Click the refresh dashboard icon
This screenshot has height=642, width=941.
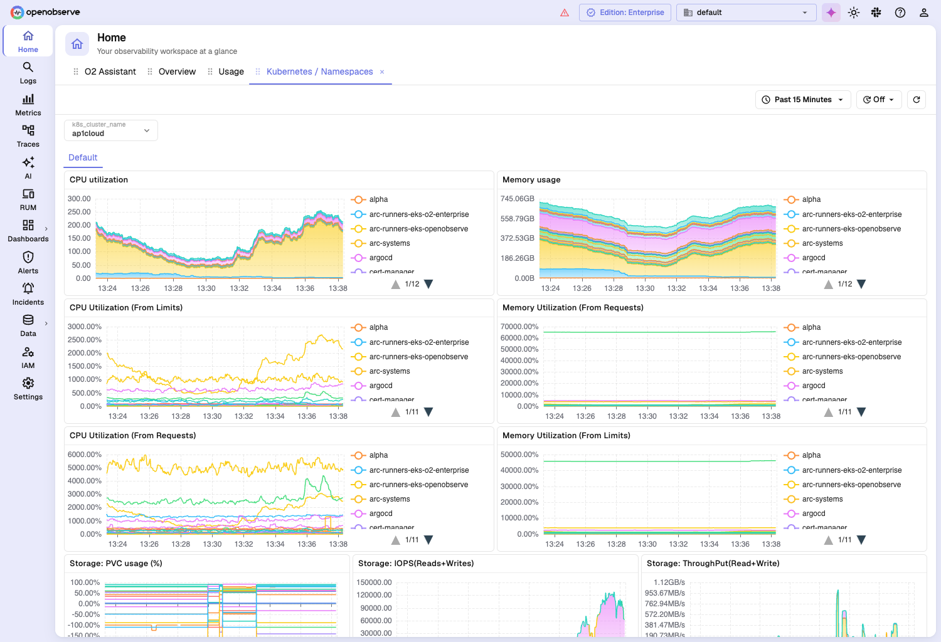(x=917, y=100)
